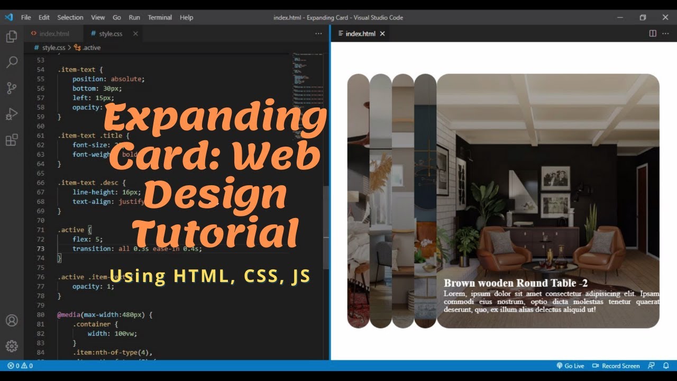Click '.item:nth-of-type(4),' on line 84

tap(113, 352)
